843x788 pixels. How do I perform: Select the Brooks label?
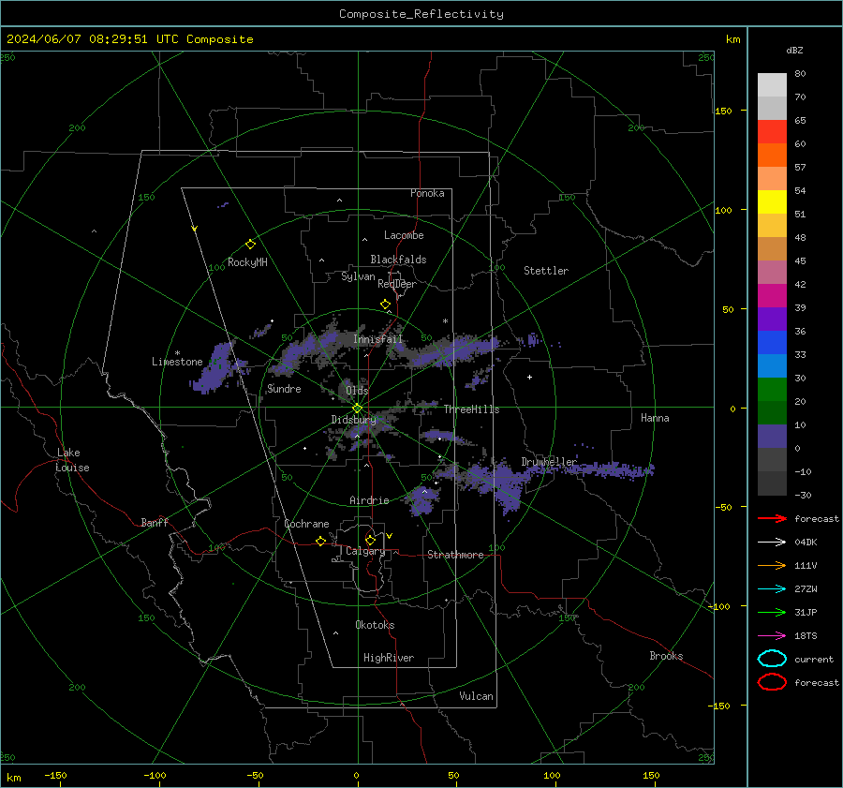(666, 656)
